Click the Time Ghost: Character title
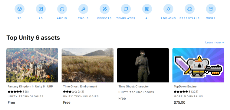This screenshot has width=230, height=110. 134,86
